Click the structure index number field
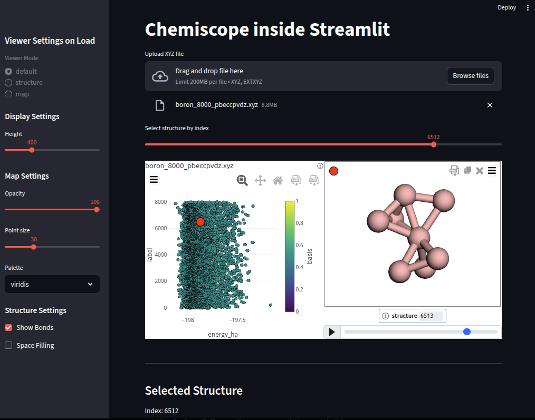Screen dimensions: 535x420 click(x=430, y=316)
